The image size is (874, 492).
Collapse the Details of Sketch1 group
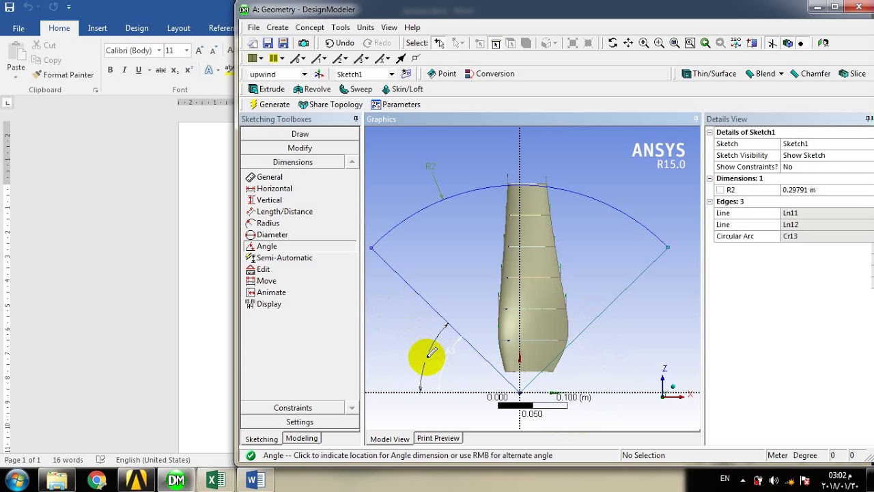(709, 133)
